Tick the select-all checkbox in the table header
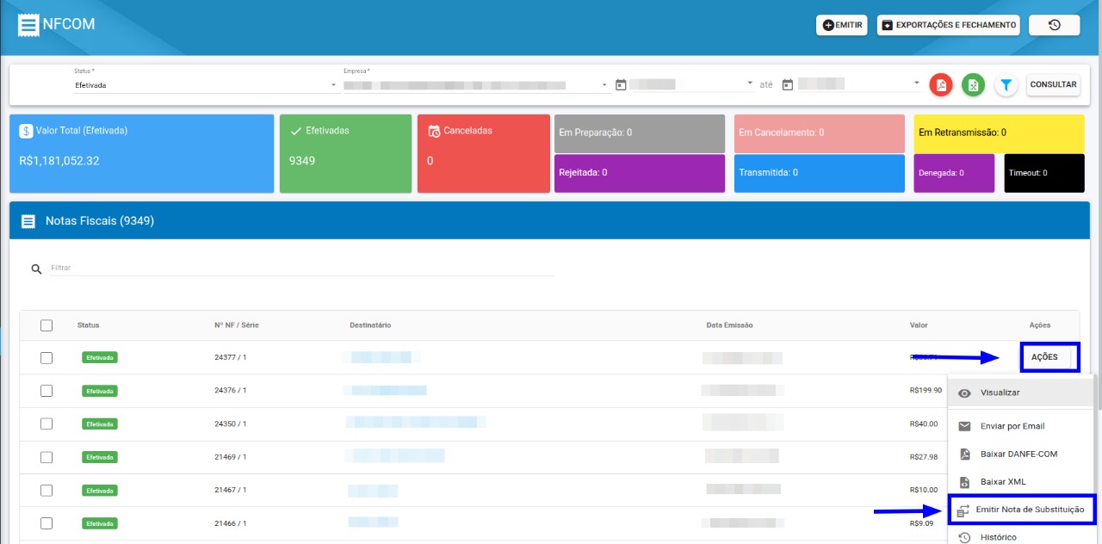The width and height of the screenshot is (1102, 544). (x=46, y=325)
